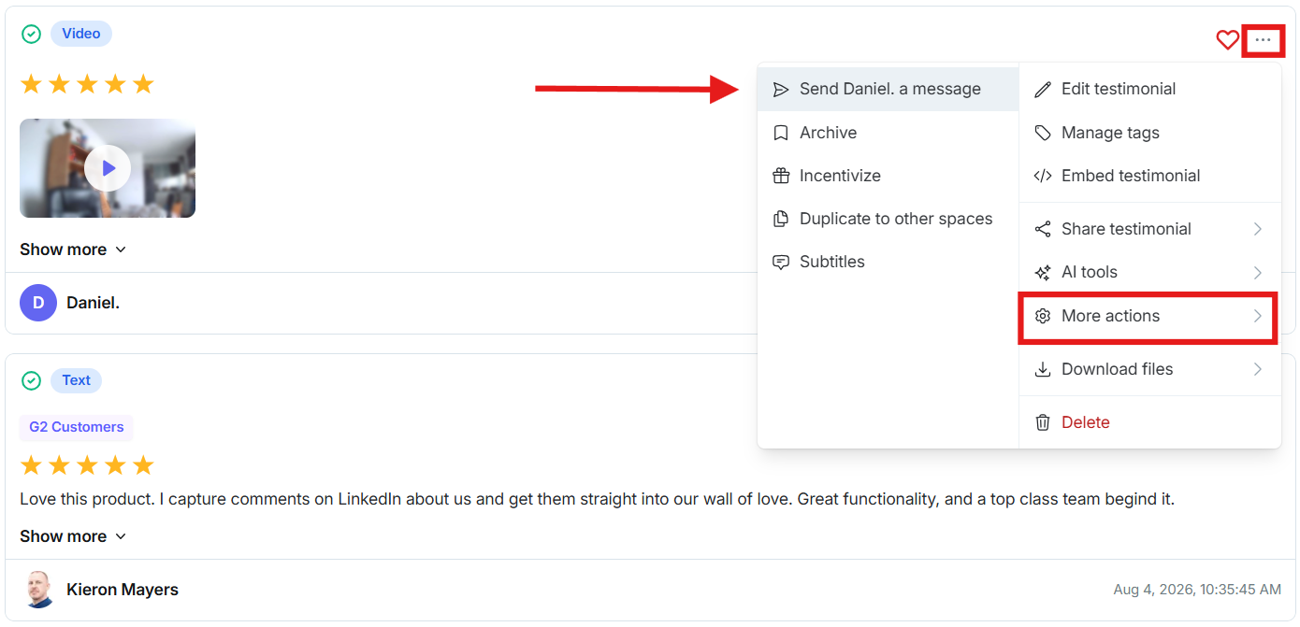Open the More actions menu entry
The image size is (1300, 627).
pyautogui.click(x=1149, y=316)
